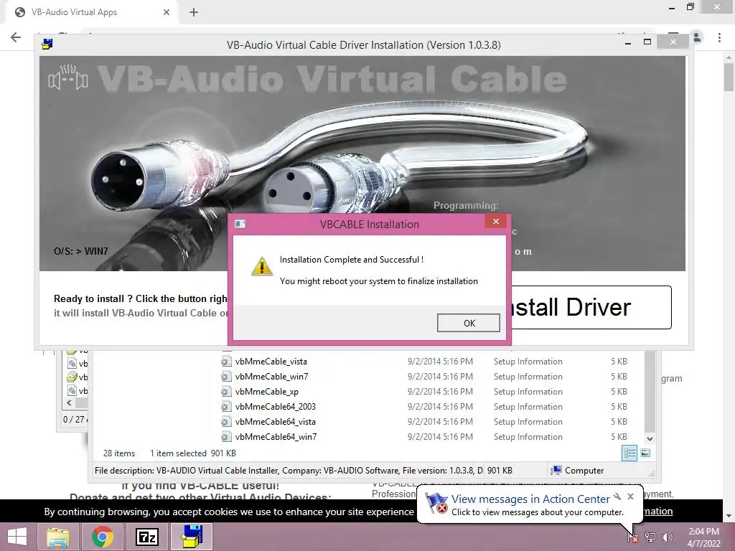Click the VB-Audio speaker logo icon
This screenshot has width=735, height=551.
68,77
